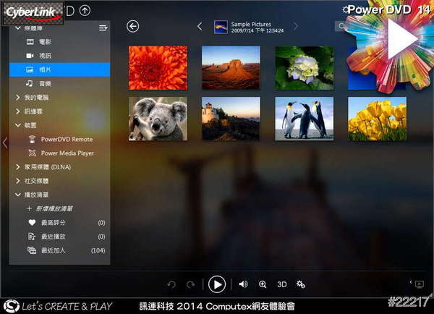Click the search magnifier field
The width and height of the screenshot is (434, 314).
[341, 26]
